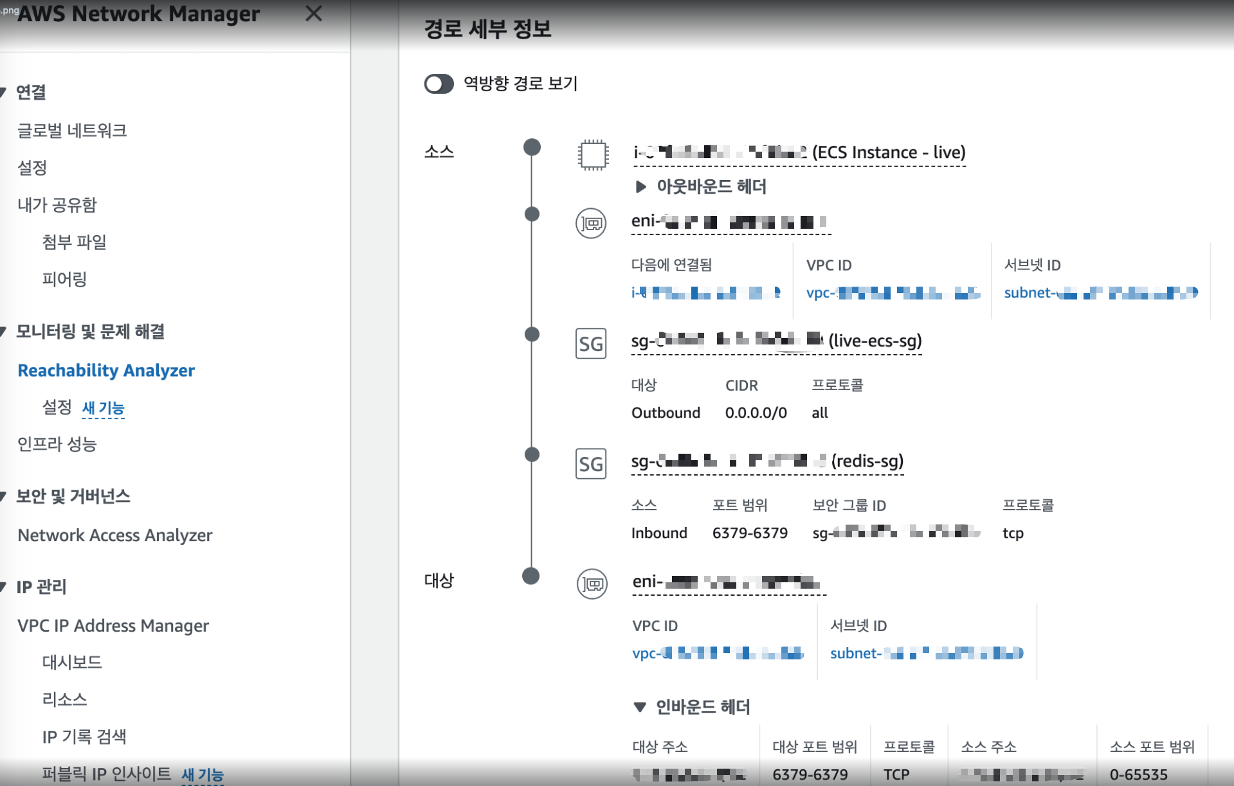The width and height of the screenshot is (1234, 786).
Task: Open Network Access Analyzer in the sidebar
Action: (115, 535)
